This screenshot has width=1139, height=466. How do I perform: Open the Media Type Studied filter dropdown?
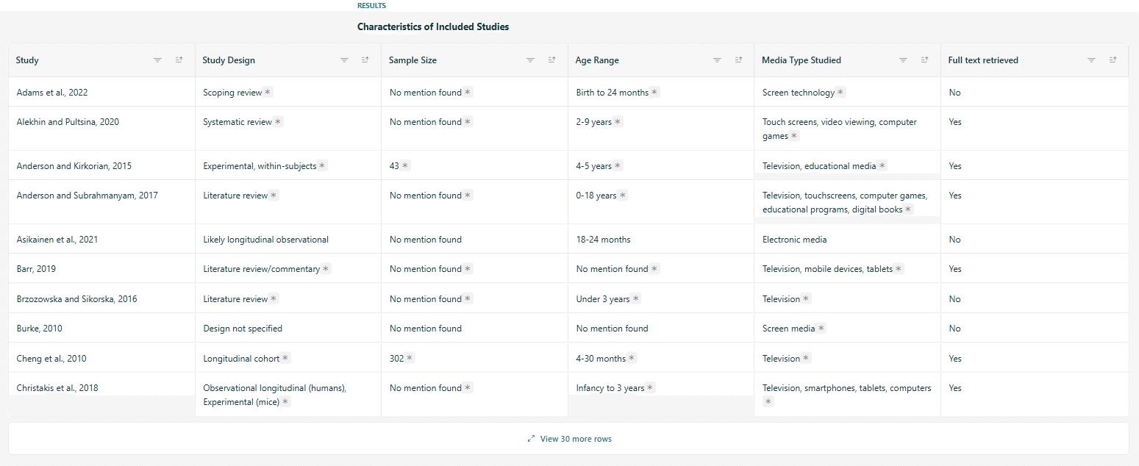coord(903,60)
